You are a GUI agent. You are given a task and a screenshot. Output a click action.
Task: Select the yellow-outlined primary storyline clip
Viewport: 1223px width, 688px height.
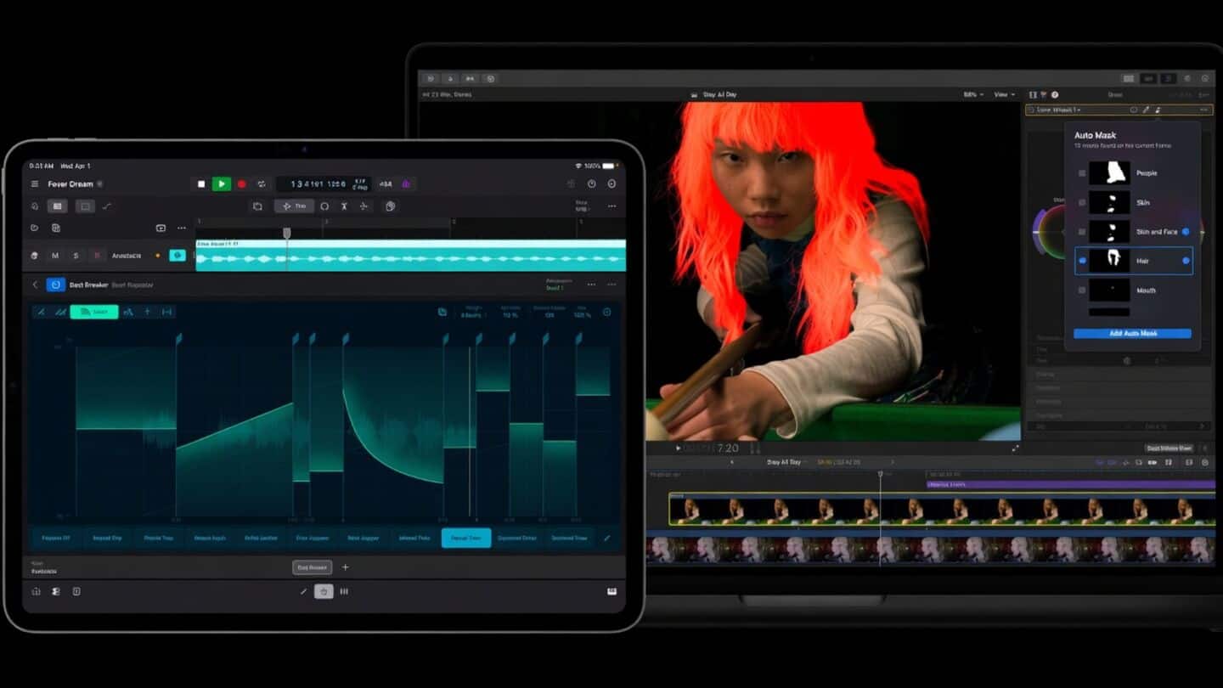[x=942, y=510]
